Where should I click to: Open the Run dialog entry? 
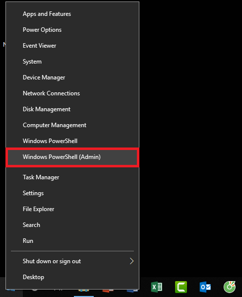click(72, 241)
